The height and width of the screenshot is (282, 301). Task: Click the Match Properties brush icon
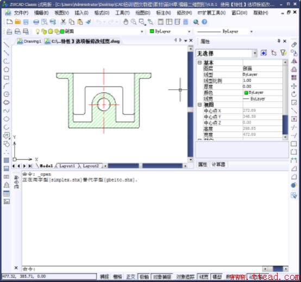pyautogui.click(x=89, y=22)
